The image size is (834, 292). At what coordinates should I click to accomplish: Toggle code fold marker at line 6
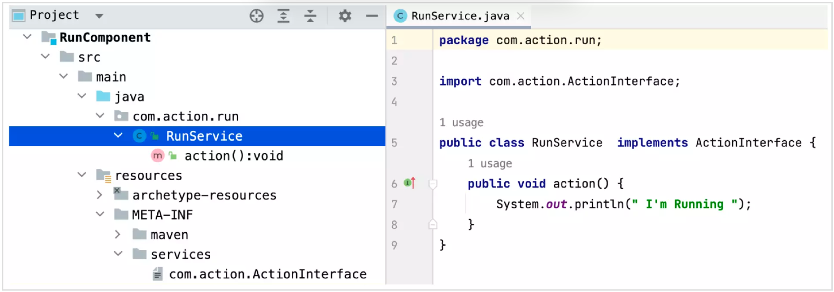point(433,184)
